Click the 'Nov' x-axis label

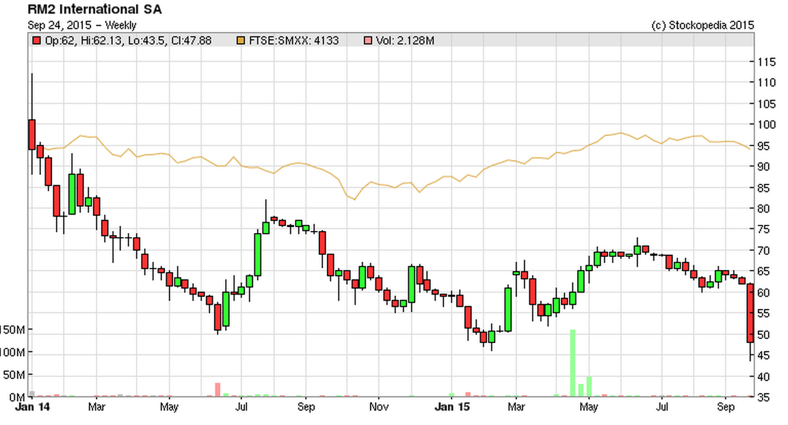pyautogui.click(x=378, y=407)
